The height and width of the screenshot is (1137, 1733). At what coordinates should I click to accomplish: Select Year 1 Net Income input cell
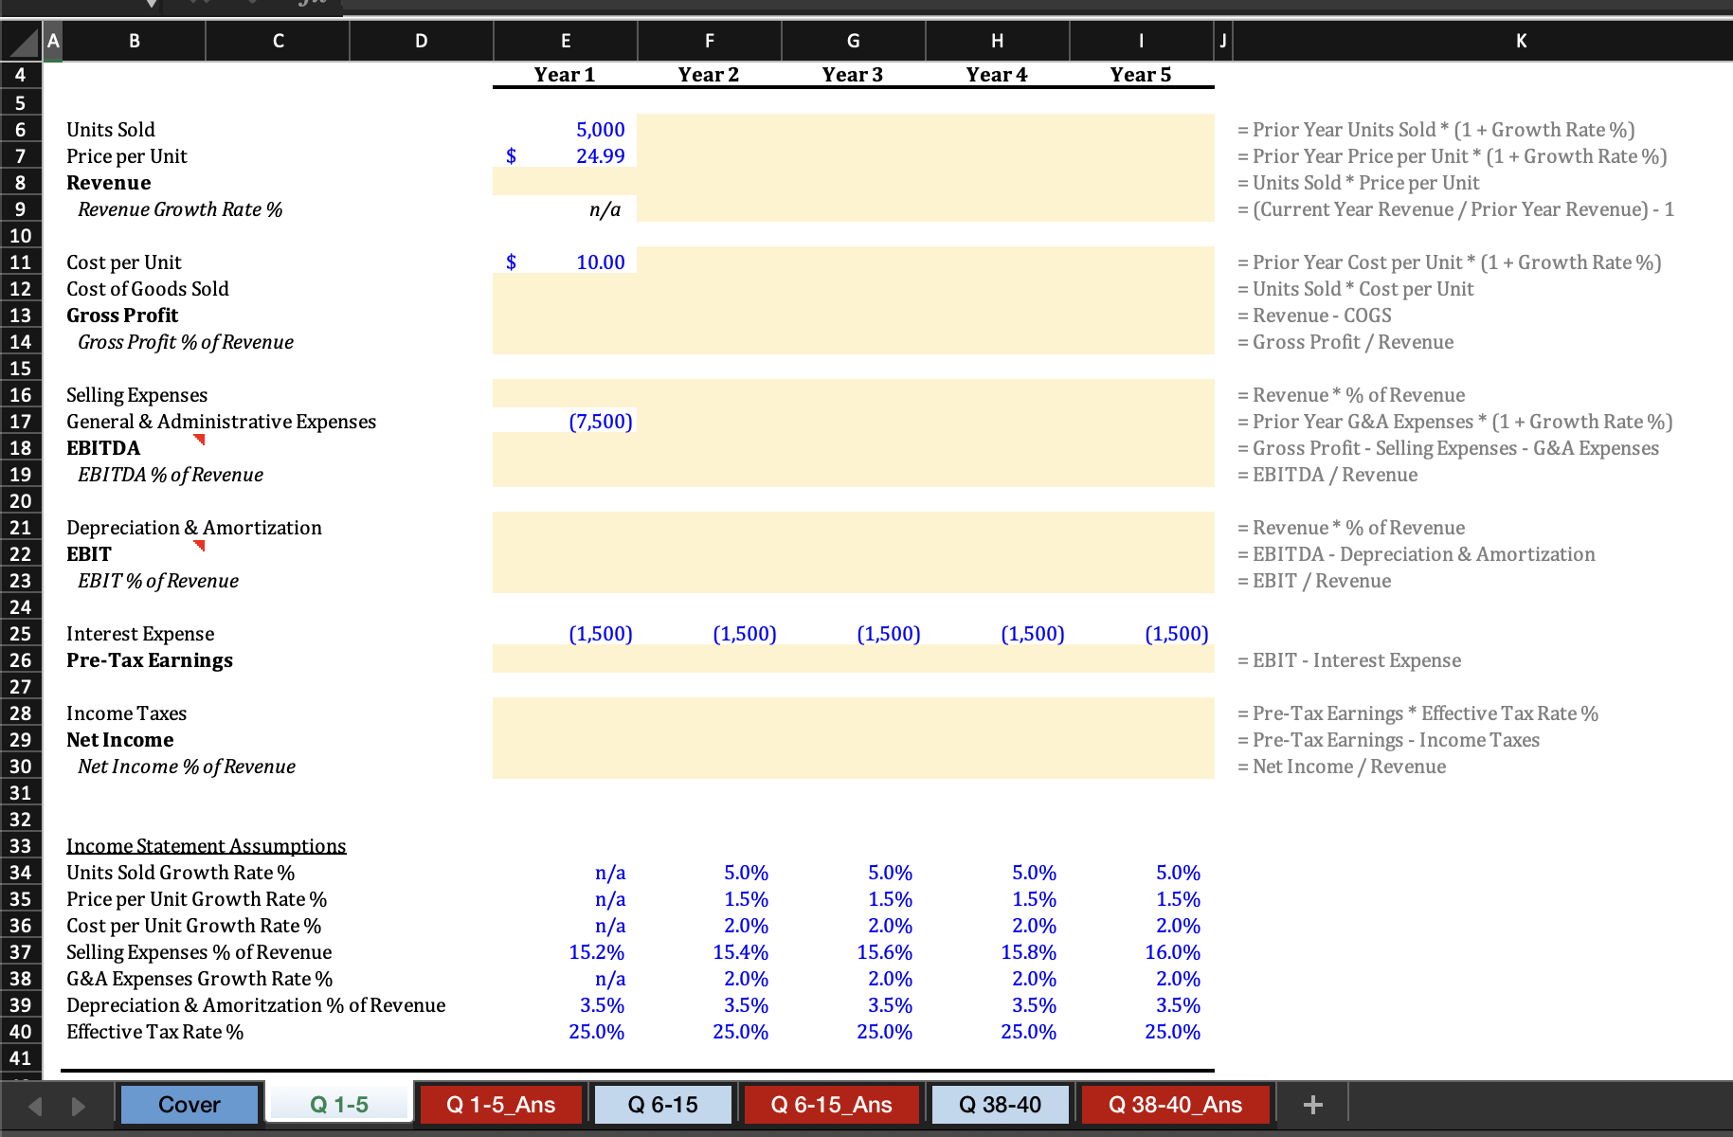(x=565, y=740)
